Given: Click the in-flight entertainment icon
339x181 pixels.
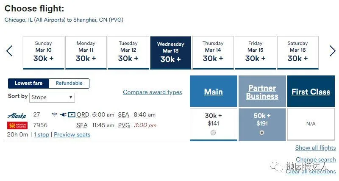Looking at the screenshot, I should [x=71, y=114].
